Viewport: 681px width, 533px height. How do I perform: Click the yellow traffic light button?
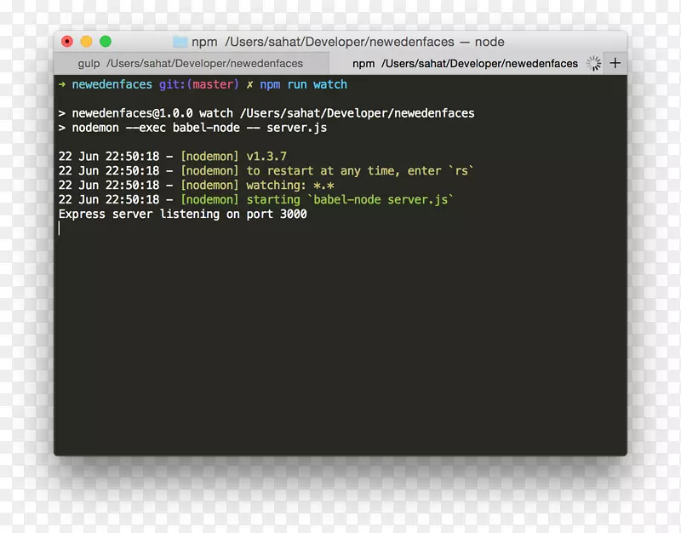(x=86, y=41)
